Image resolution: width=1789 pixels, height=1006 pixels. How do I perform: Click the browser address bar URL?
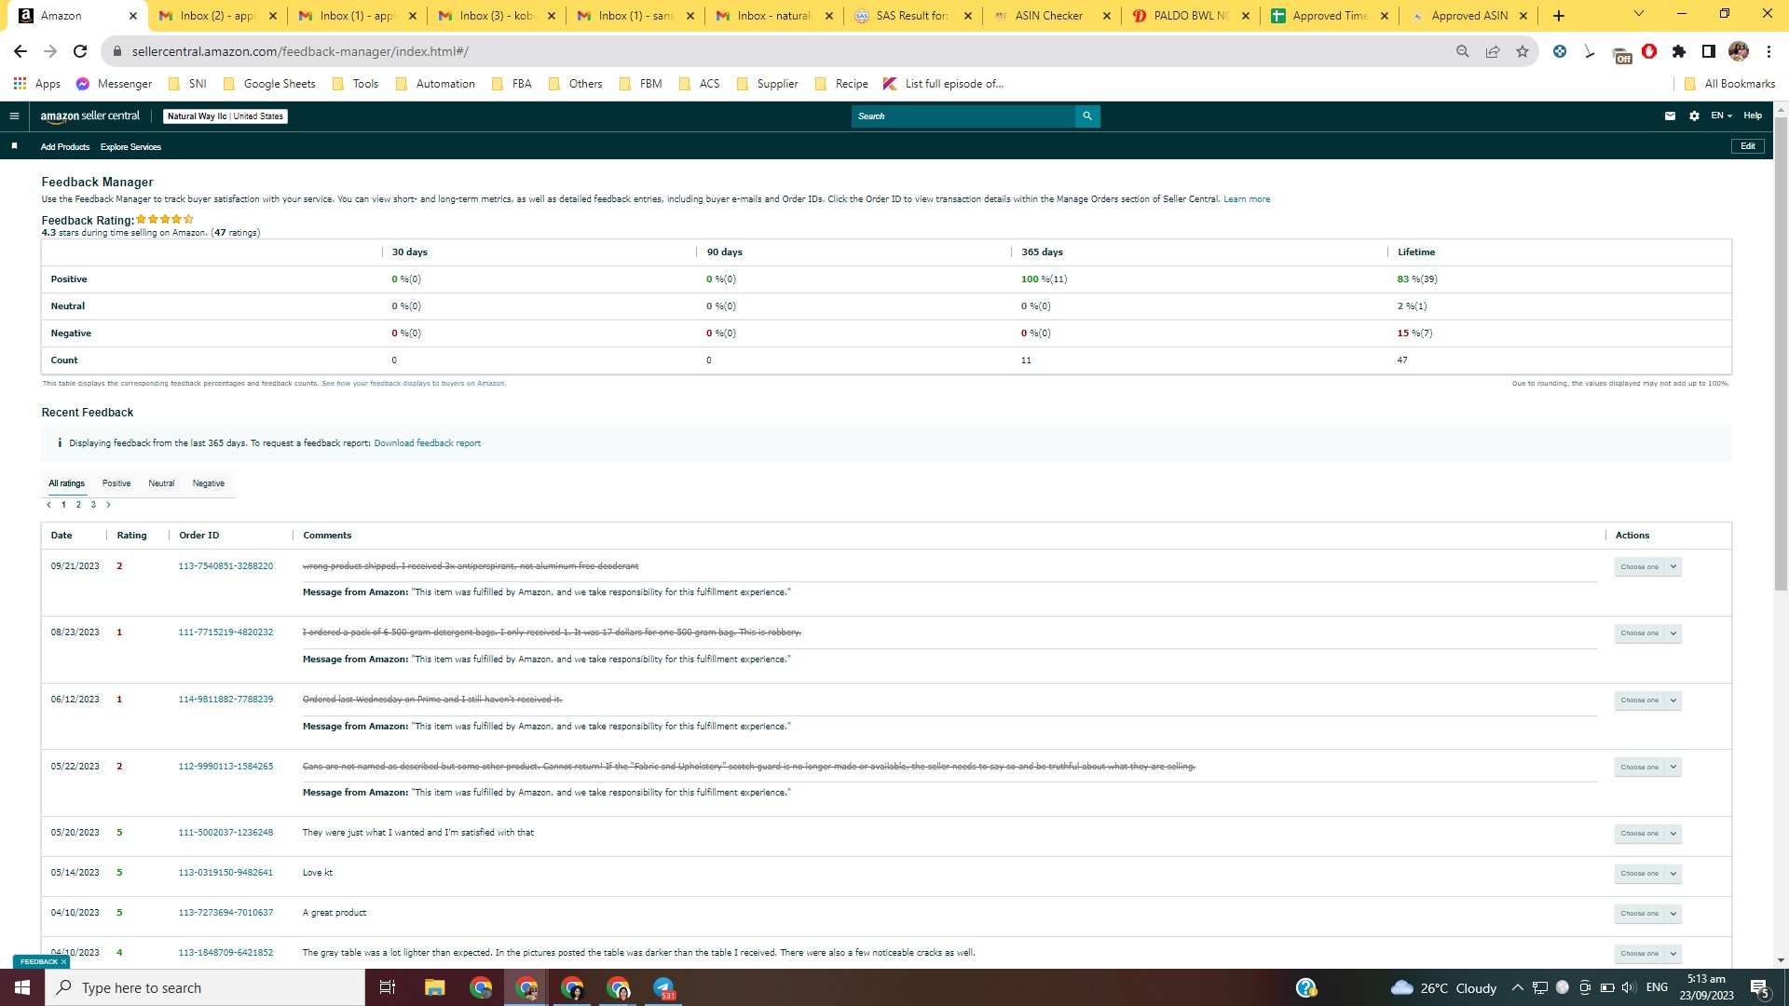(x=300, y=51)
